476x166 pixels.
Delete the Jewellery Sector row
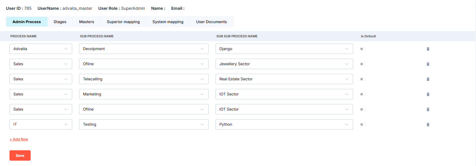(428, 64)
